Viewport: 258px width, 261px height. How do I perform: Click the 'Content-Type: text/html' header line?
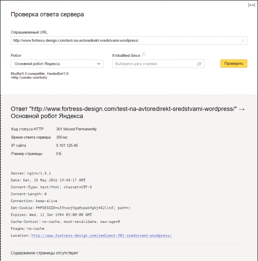tap(51, 187)
